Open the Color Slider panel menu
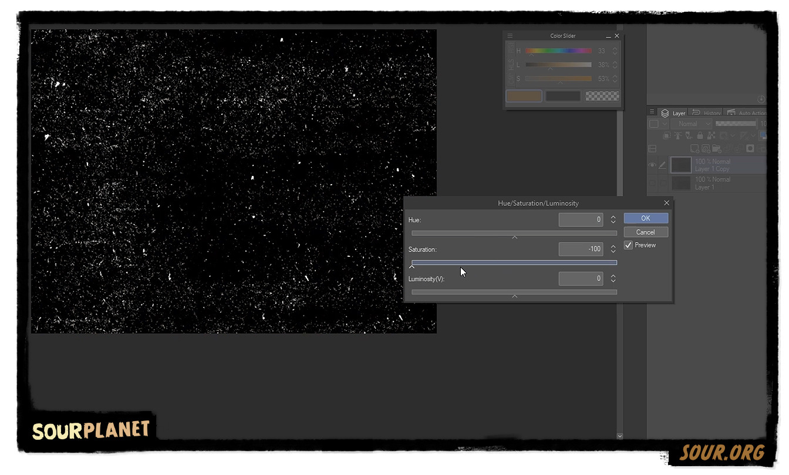Viewport: 789px width, 475px height. [x=510, y=36]
